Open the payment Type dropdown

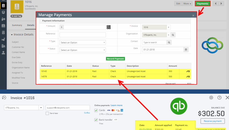[82, 42]
